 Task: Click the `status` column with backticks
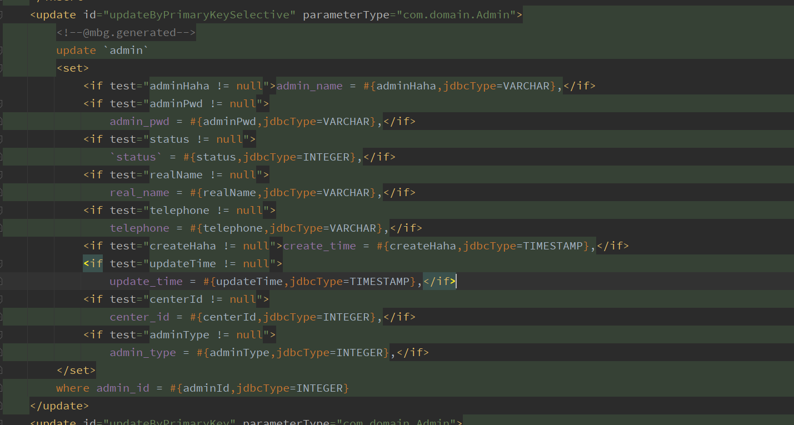[x=136, y=157]
